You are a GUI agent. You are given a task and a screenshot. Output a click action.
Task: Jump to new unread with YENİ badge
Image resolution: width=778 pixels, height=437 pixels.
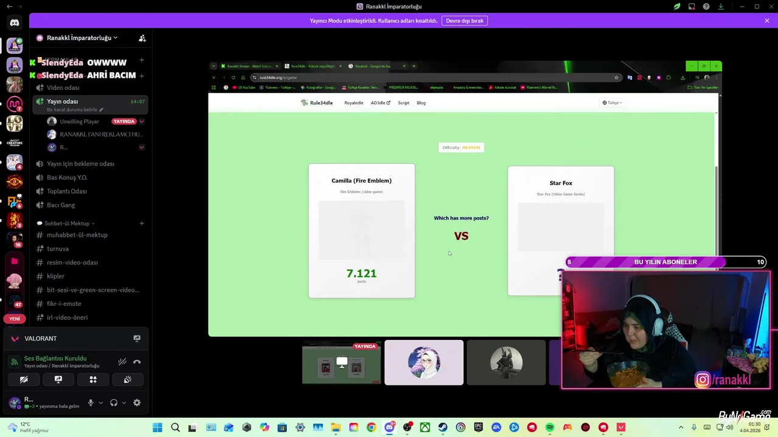(15, 319)
